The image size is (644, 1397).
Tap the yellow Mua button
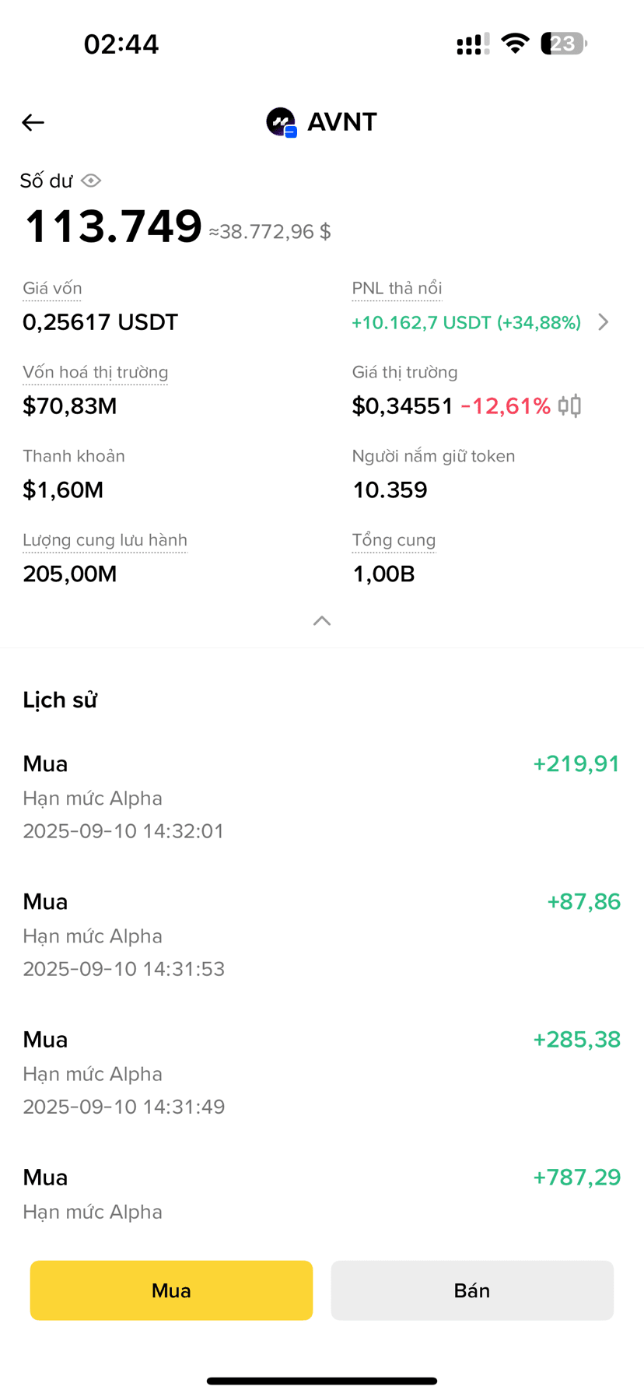171,1290
